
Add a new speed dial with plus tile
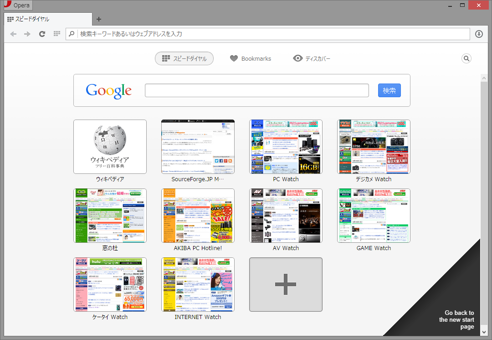286,285
